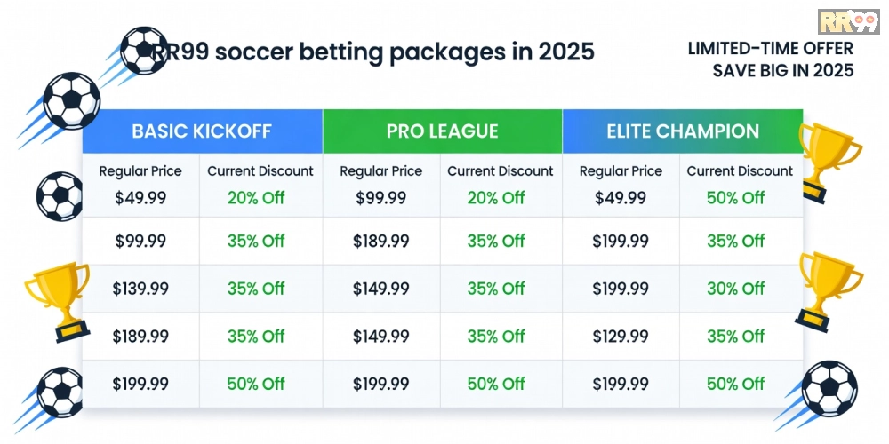
Task: Click the soccer ball beside the page title
Action: coord(142,50)
